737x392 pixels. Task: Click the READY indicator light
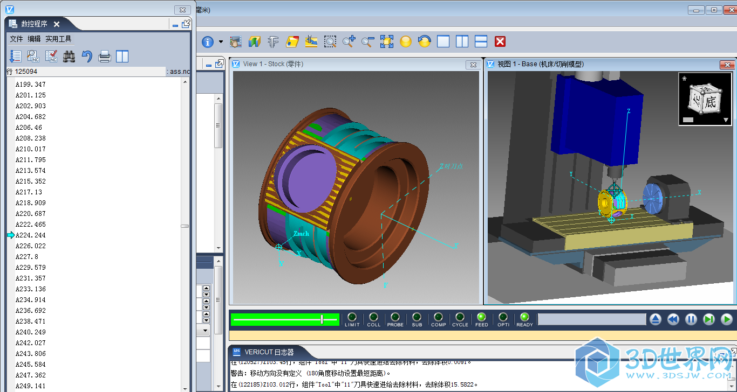click(x=524, y=317)
